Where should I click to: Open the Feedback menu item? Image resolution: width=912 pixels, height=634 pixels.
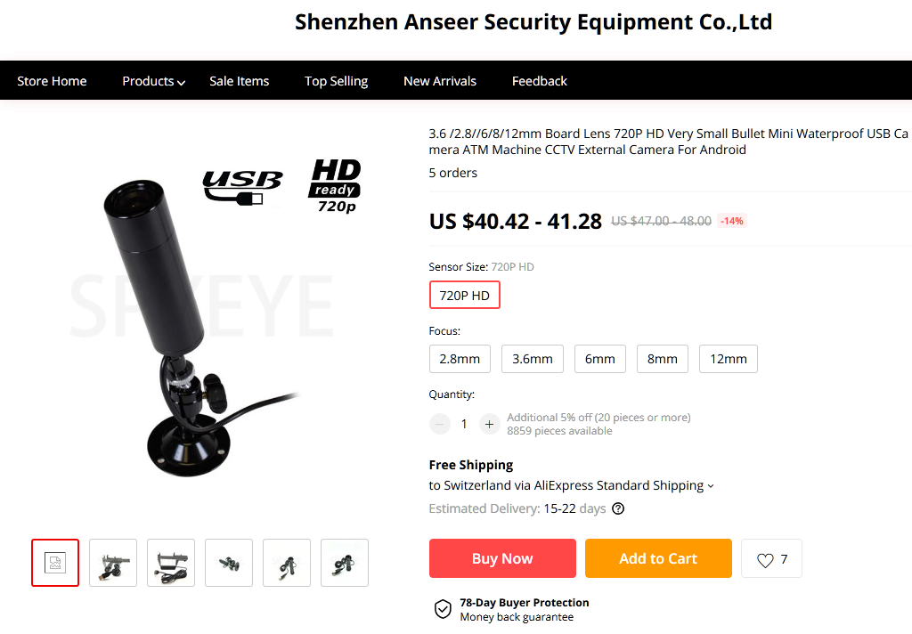point(539,81)
